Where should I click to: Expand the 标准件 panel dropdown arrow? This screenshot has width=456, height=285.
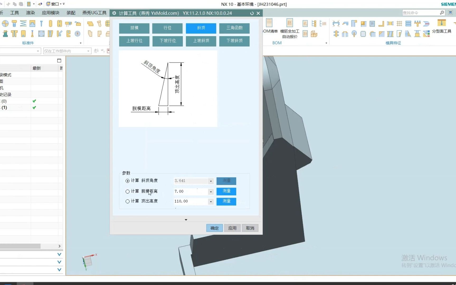80,43
